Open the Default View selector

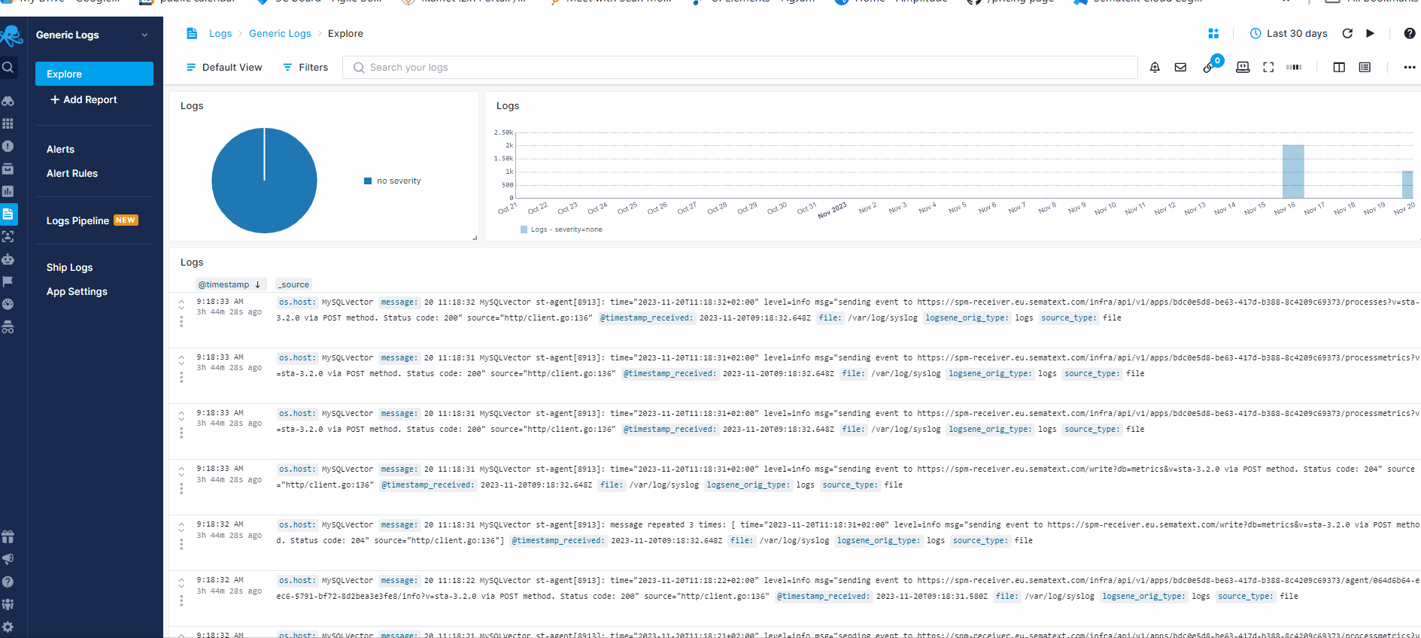224,68
